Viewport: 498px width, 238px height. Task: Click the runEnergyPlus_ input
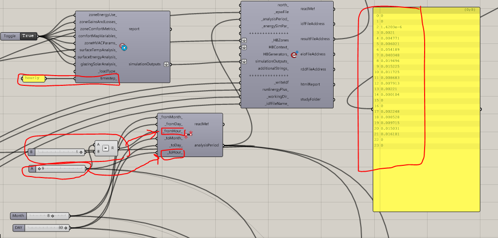(276, 90)
